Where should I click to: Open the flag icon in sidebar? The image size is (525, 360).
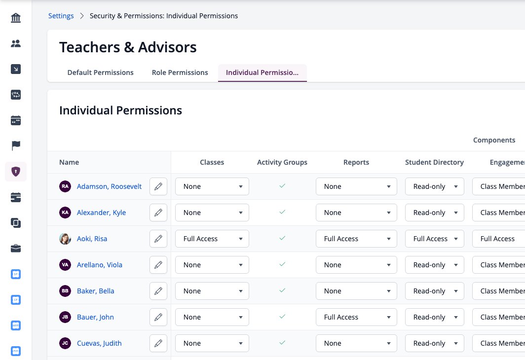(x=16, y=146)
